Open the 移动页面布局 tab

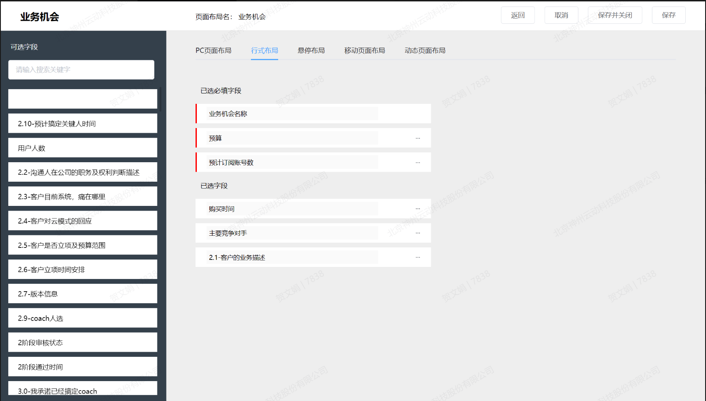(364, 51)
